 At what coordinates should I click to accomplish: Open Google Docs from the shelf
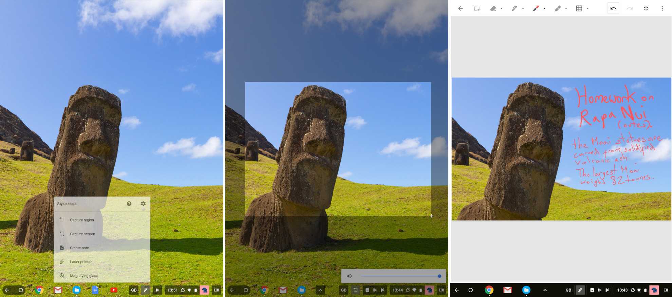click(x=95, y=290)
